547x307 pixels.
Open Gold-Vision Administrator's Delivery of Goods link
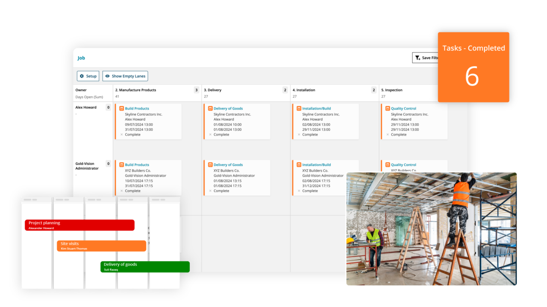[x=228, y=165]
